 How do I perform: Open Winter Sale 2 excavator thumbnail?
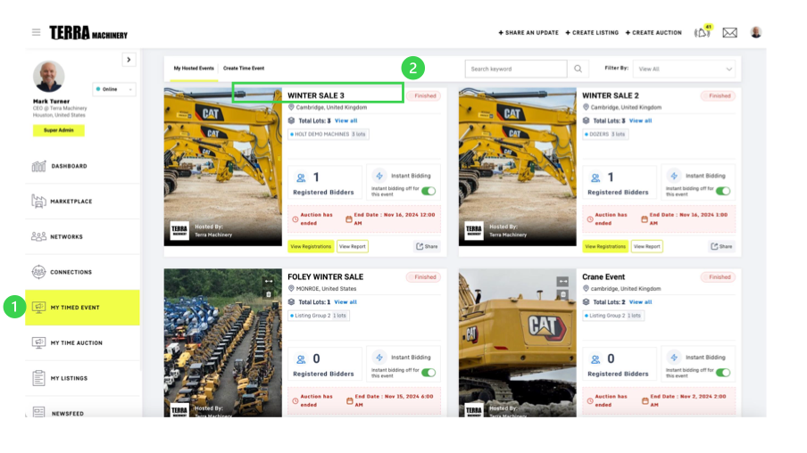(517, 167)
